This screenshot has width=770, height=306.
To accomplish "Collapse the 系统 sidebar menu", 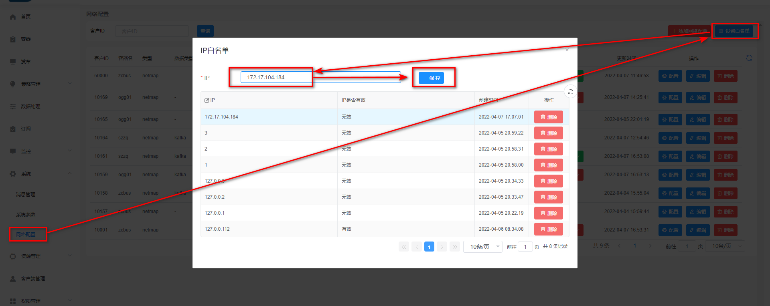I will [x=40, y=174].
